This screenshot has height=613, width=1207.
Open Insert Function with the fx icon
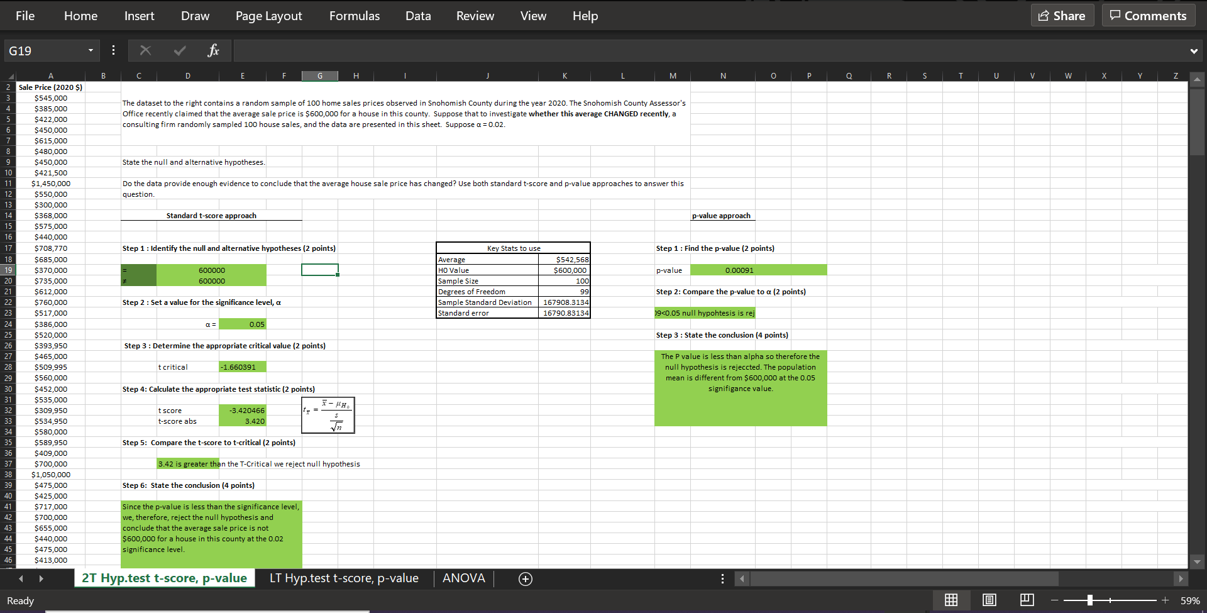[214, 50]
